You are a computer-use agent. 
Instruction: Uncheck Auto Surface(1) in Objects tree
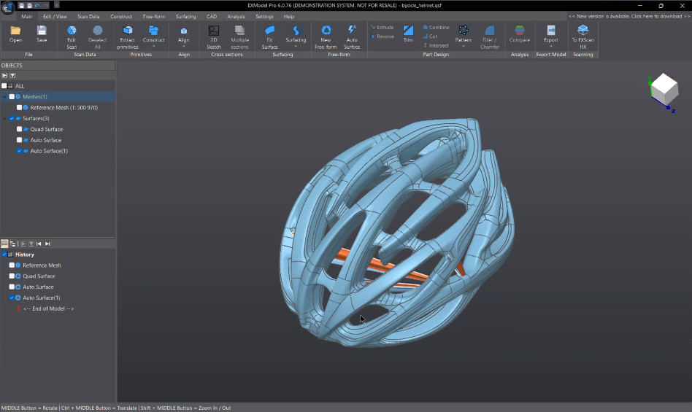[19, 151]
